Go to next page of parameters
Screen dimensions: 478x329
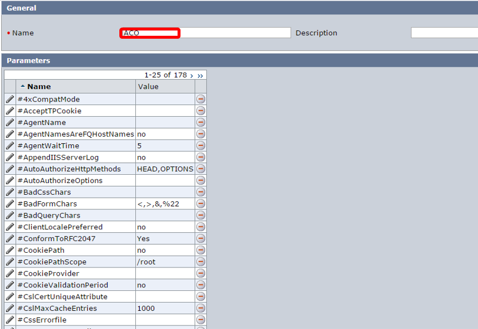click(192, 76)
